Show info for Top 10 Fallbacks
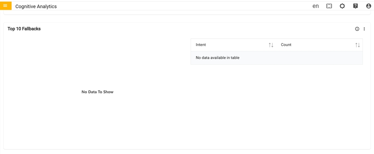Viewport: 374px width, 154px height. point(357,29)
